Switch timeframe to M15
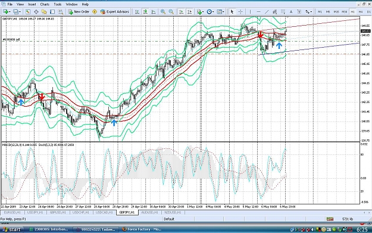Image resolution: width=372 pixels, height=233 pixels. coord(336,12)
